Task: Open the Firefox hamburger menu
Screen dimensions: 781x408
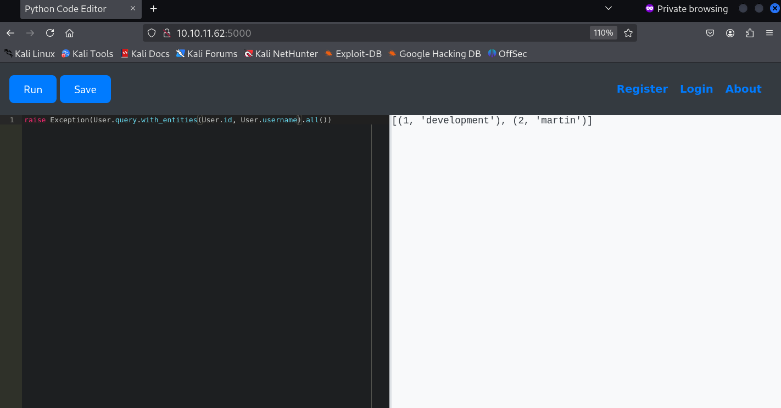Action: coord(769,33)
